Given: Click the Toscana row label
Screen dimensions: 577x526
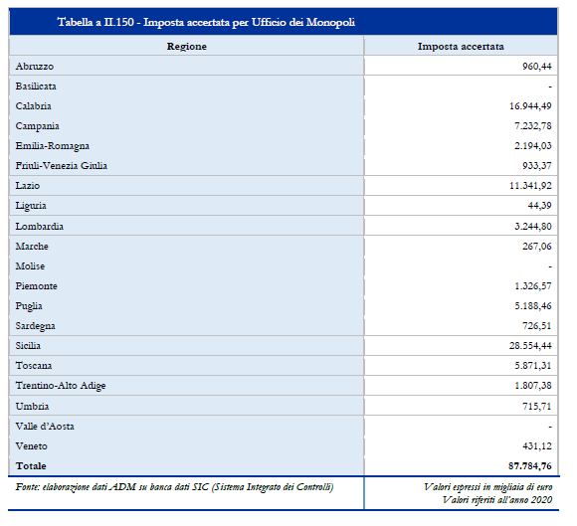Looking at the screenshot, I should [34, 366].
